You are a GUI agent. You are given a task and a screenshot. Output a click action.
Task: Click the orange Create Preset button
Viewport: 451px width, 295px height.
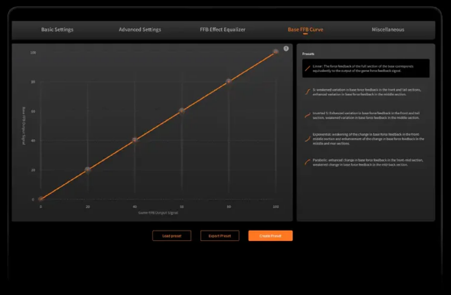click(x=270, y=236)
